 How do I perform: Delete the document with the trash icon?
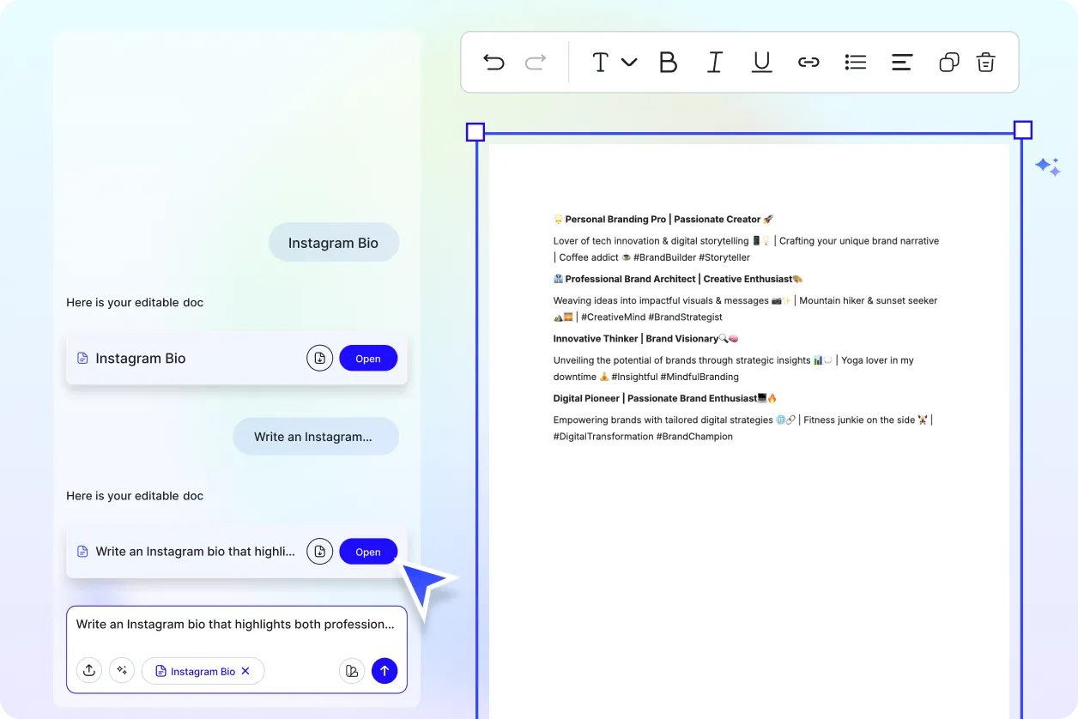985,62
